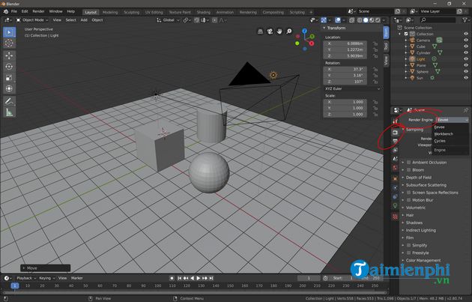Select the Scale tool
Screen dimensions: 472x302
pos(10,77)
